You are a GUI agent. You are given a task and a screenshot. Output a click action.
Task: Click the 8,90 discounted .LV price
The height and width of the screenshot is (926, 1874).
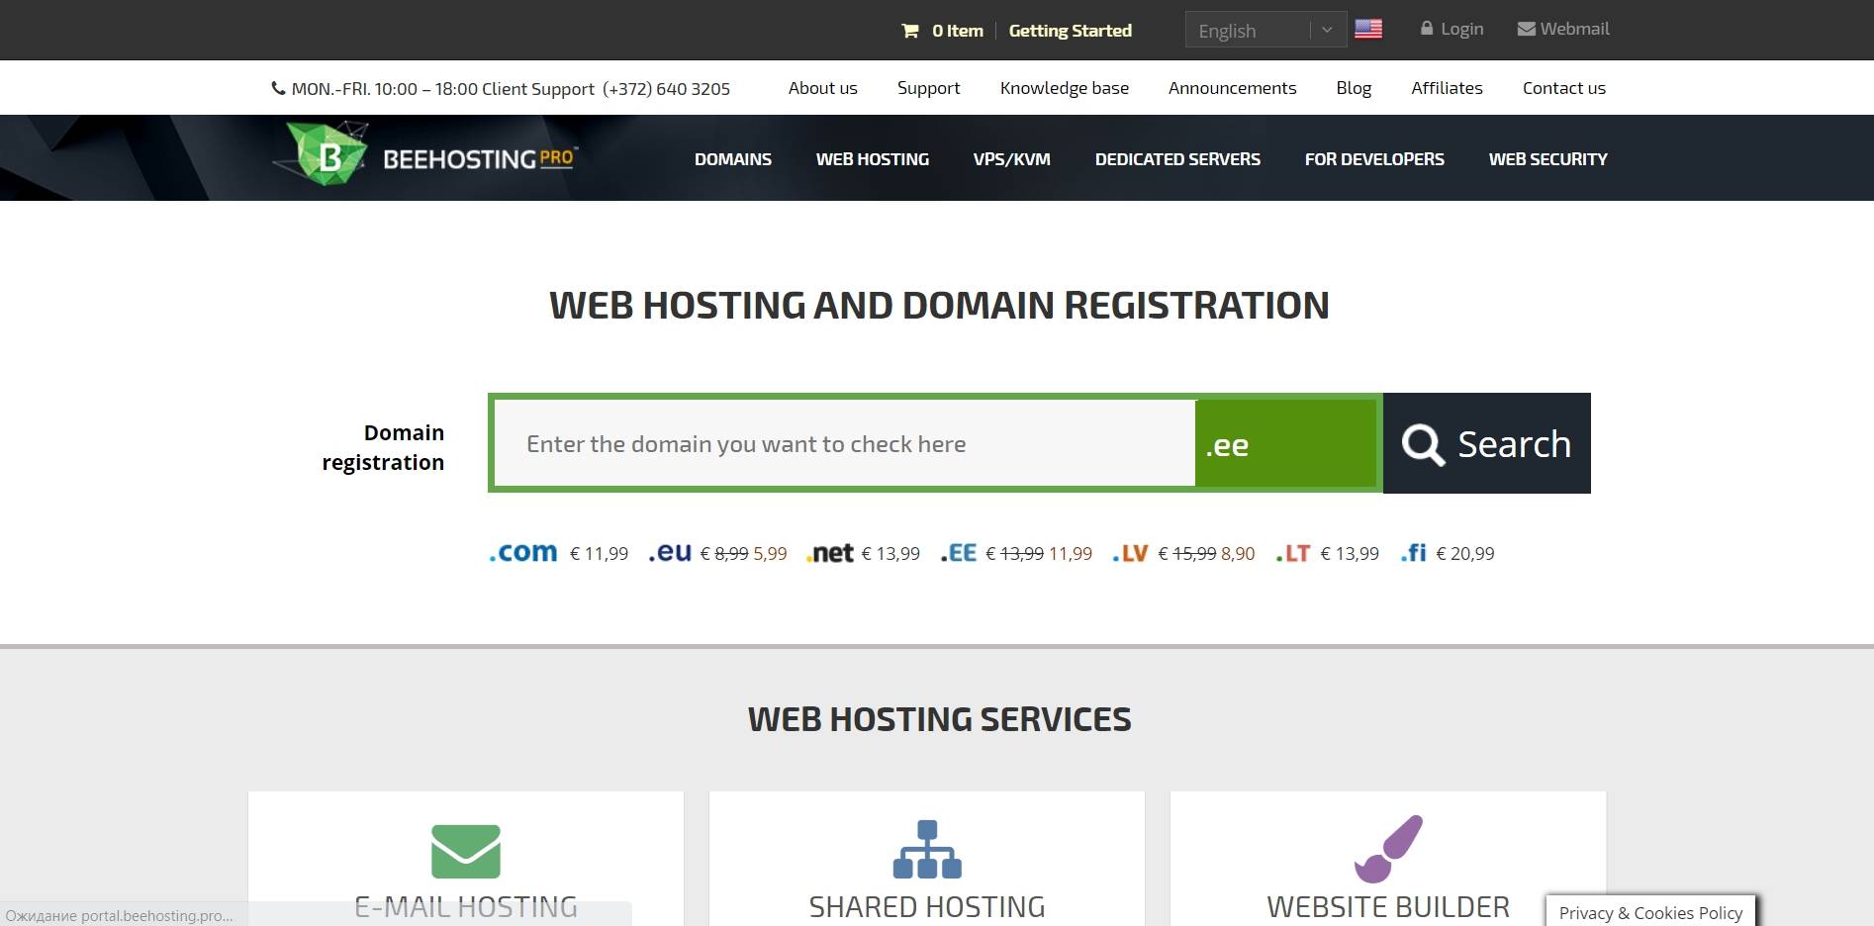(1238, 554)
